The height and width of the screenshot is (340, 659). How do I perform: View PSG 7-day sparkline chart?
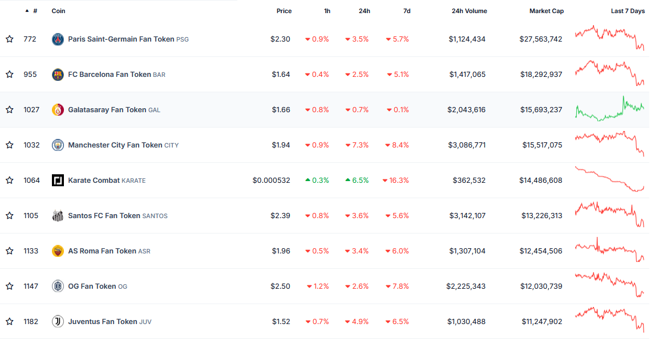pyautogui.click(x=609, y=38)
